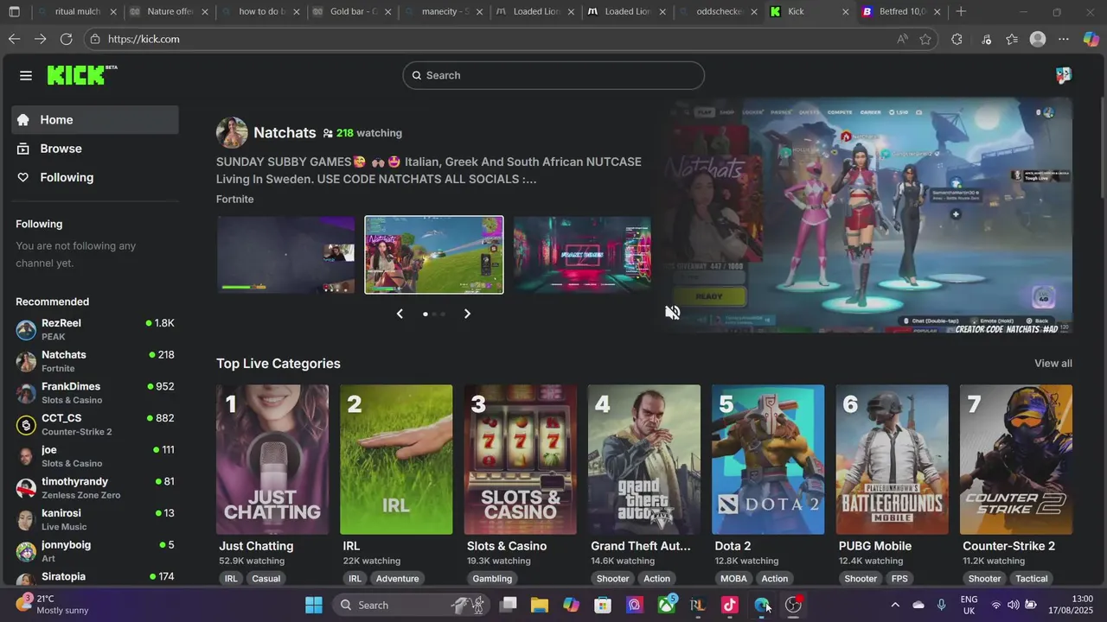Click the Adventure tag under IRL
Image resolution: width=1107 pixels, height=622 pixels.
pyautogui.click(x=397, y=579)
